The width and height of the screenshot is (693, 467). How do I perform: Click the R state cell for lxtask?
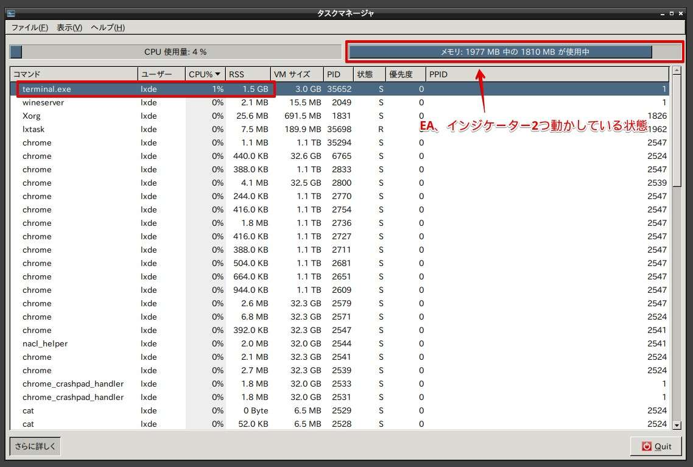point(381,129)
